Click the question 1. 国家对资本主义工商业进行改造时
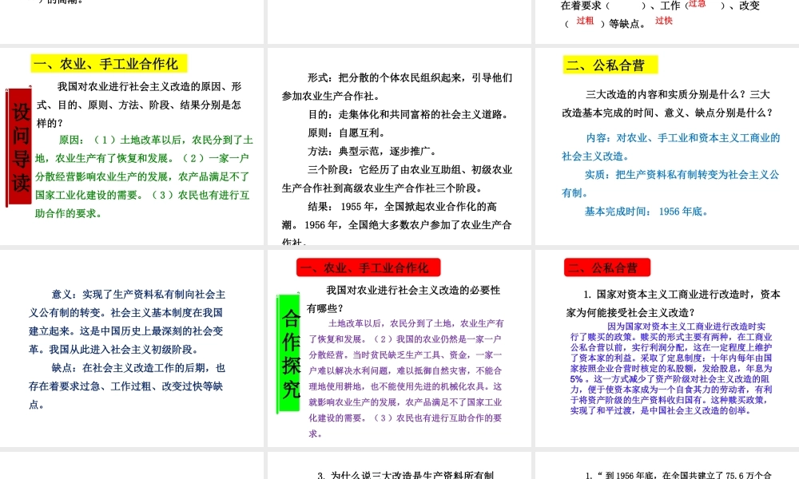The height and width of the screenshot is (479, 799). pyautogui.click(x=682, y=295)
